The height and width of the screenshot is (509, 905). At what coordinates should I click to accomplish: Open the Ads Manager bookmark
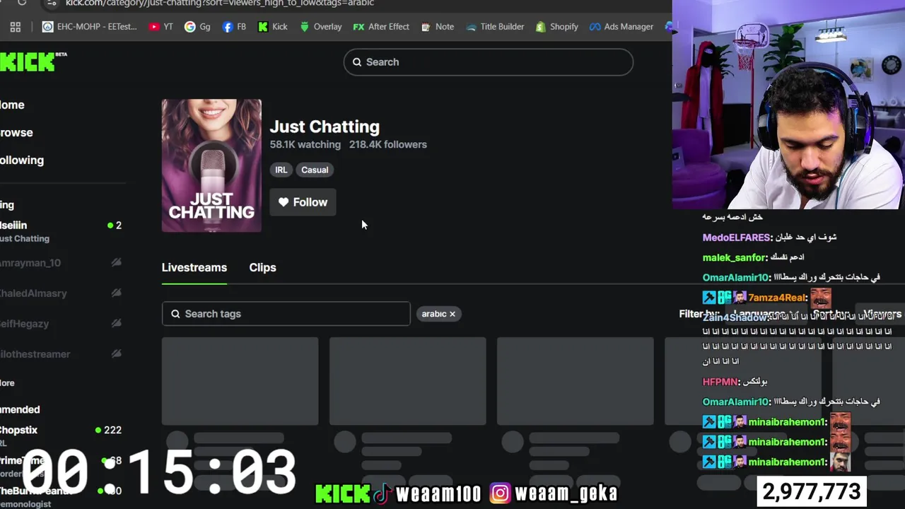point(621,27)
